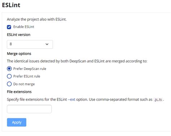Click the value 8 in version box
Screen dimensions: 171x136
coord(11,44)
